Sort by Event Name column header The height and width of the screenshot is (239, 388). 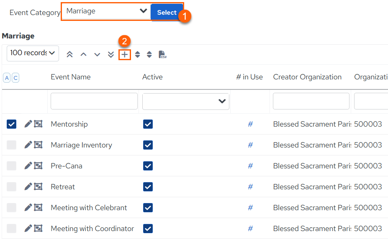click(70, 77)
